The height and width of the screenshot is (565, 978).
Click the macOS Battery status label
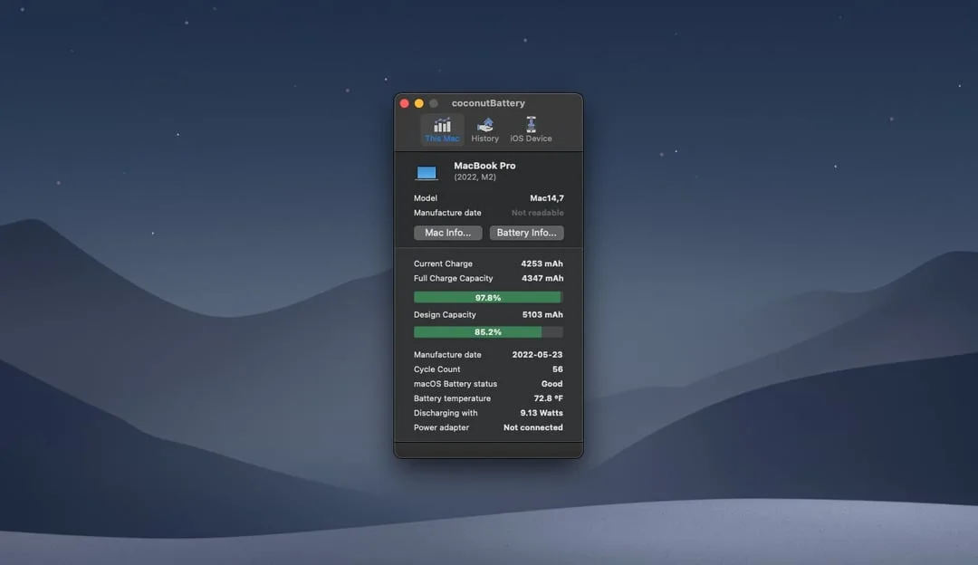[455, 384]
